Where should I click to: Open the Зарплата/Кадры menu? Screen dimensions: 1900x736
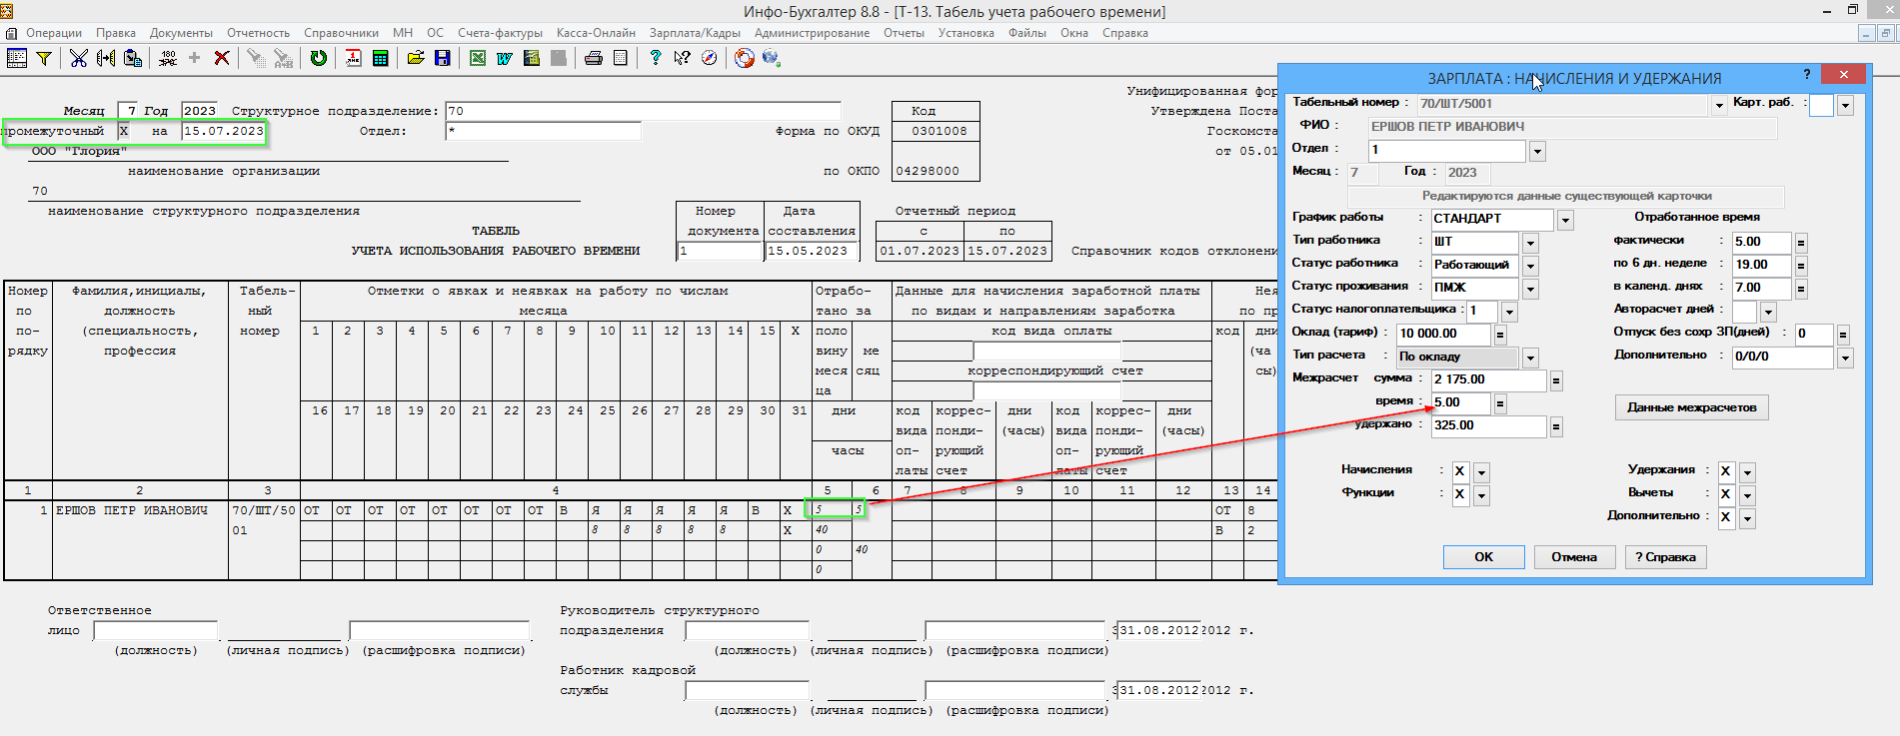(x=695, y=33)
